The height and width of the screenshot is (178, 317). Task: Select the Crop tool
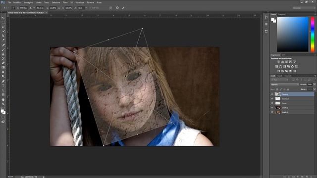(3, 36)
